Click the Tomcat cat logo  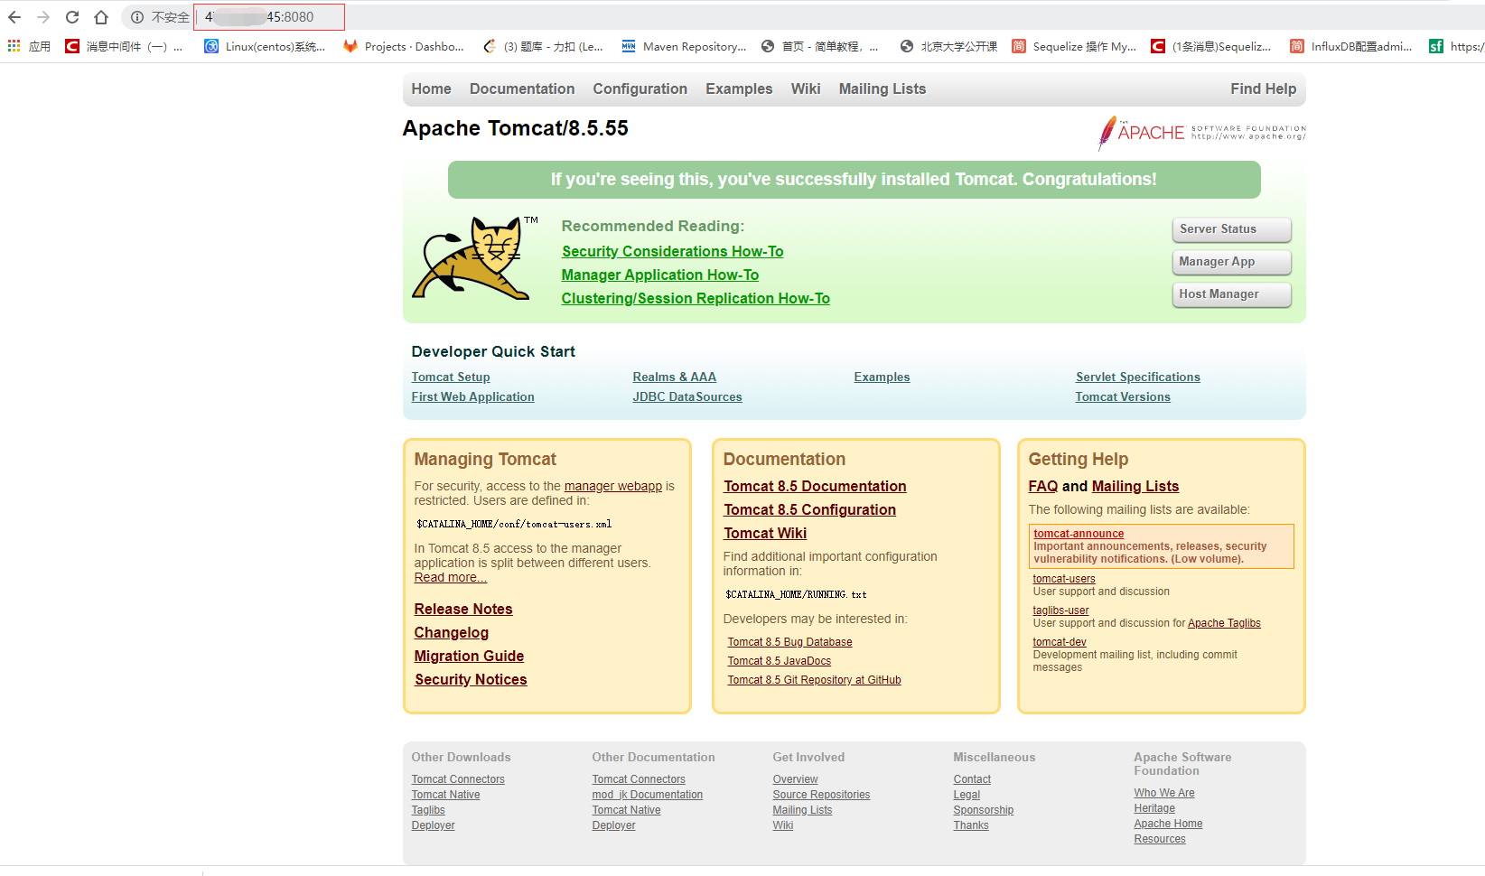click(x=472, y=258)
